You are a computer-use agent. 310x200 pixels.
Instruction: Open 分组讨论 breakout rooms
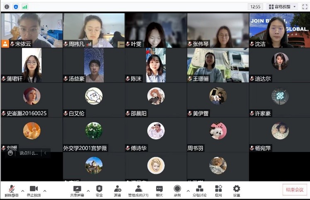click(x=199, y=190)
